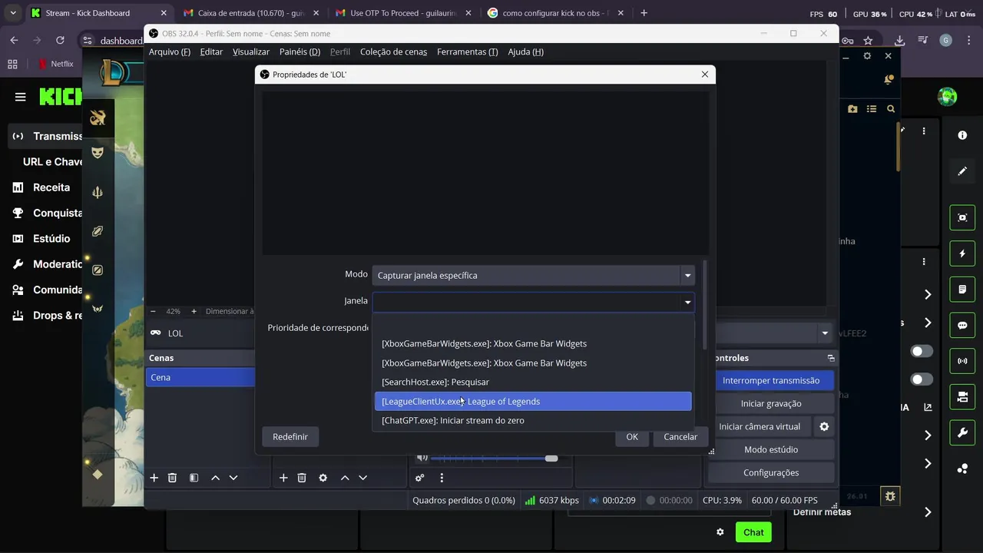
Task: Select first XboxGameBarWidgets.exe option
Action: click(x=533, y=343)
